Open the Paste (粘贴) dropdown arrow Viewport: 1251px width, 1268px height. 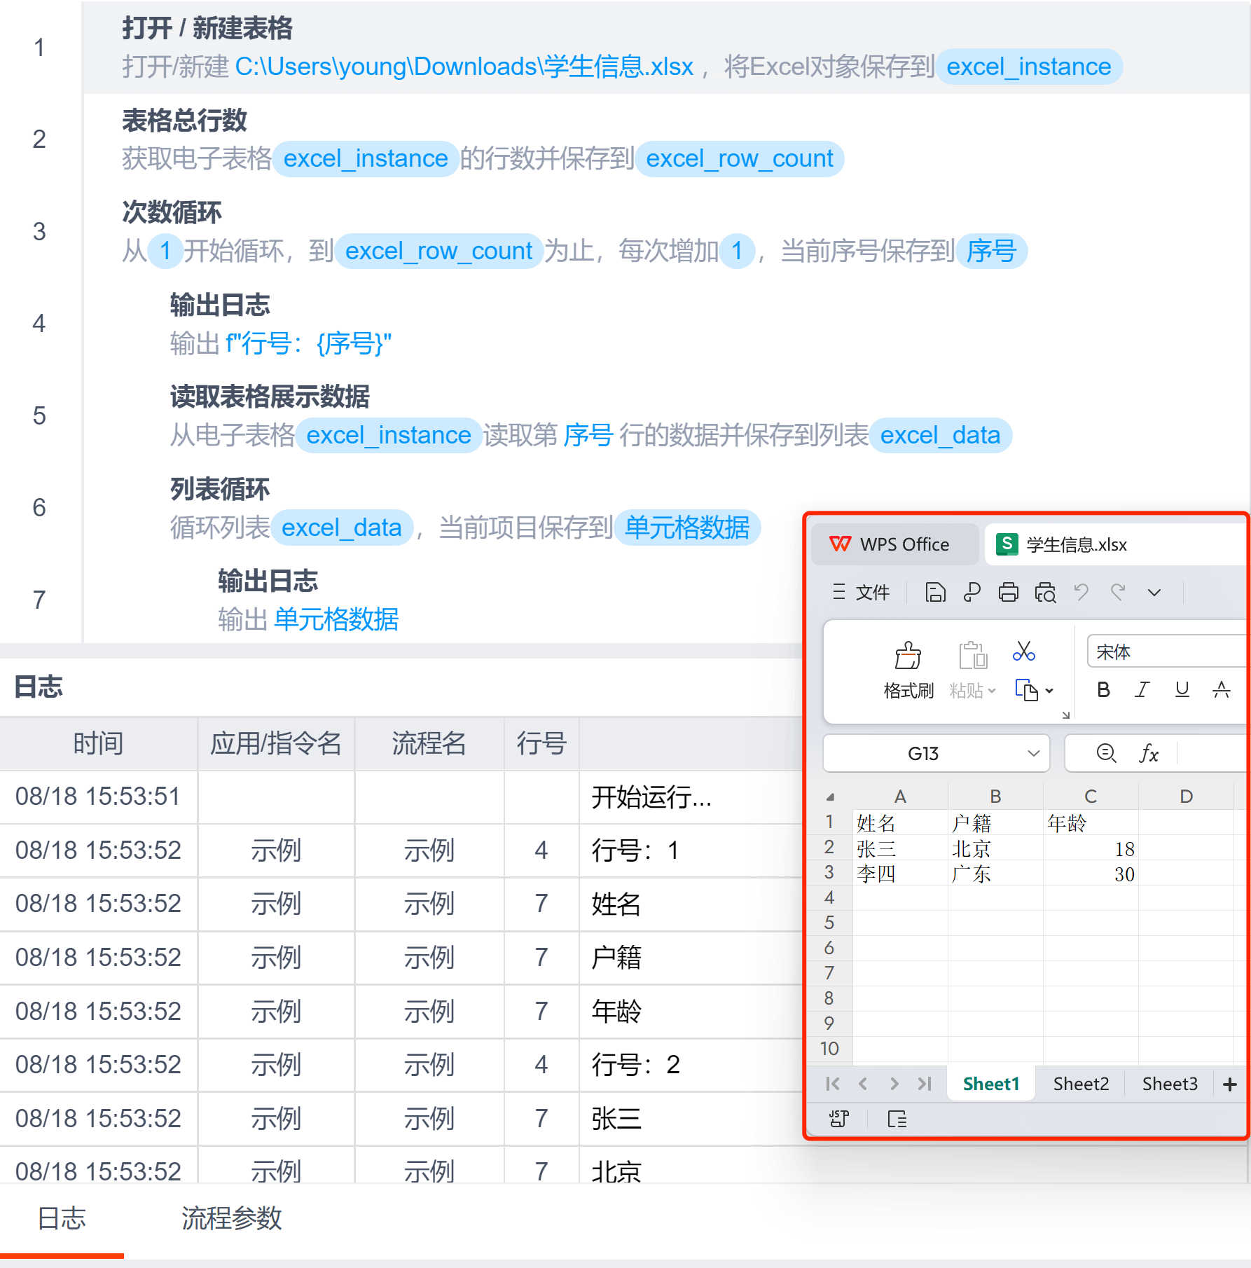coord(992,691)
